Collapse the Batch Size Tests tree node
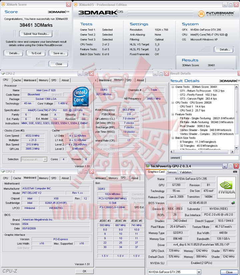 pyautogui.click(x=173, y=138)
